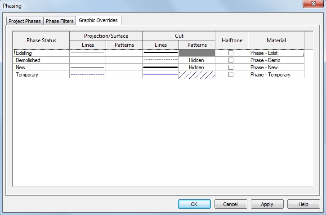Click the Halftone column header
The image size is (326, 215).
[x=232, y=40]
